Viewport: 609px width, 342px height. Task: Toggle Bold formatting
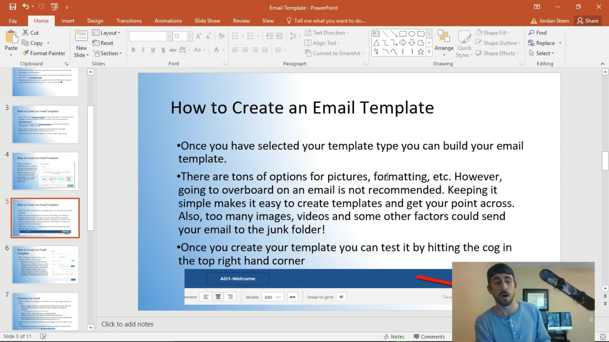[133, 50]
